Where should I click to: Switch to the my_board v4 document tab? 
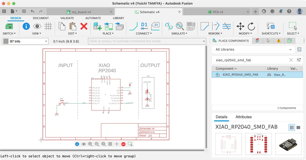click(x=81, y=12)
